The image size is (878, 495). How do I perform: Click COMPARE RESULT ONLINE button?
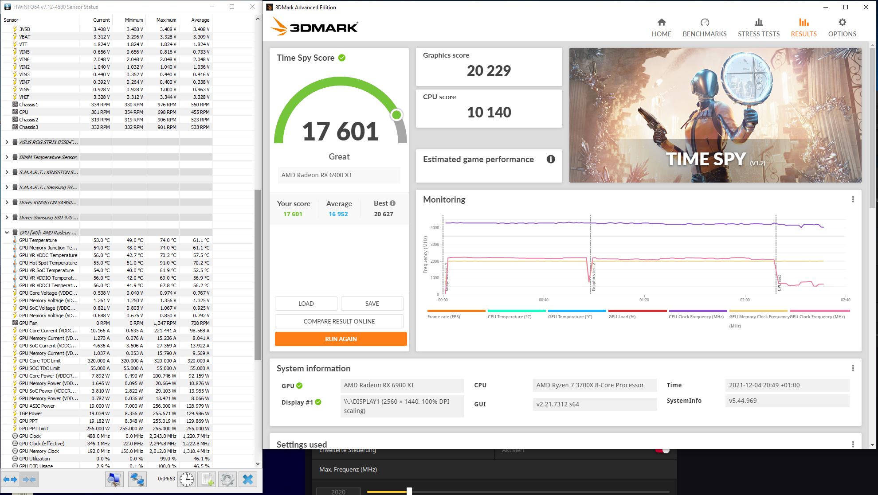click(x=339, y=321)
